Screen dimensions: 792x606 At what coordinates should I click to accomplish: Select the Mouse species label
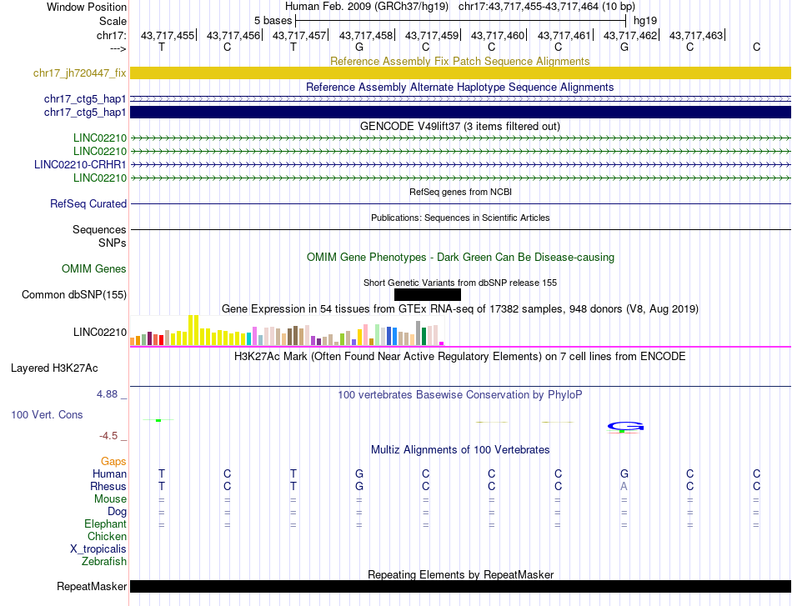110,499
